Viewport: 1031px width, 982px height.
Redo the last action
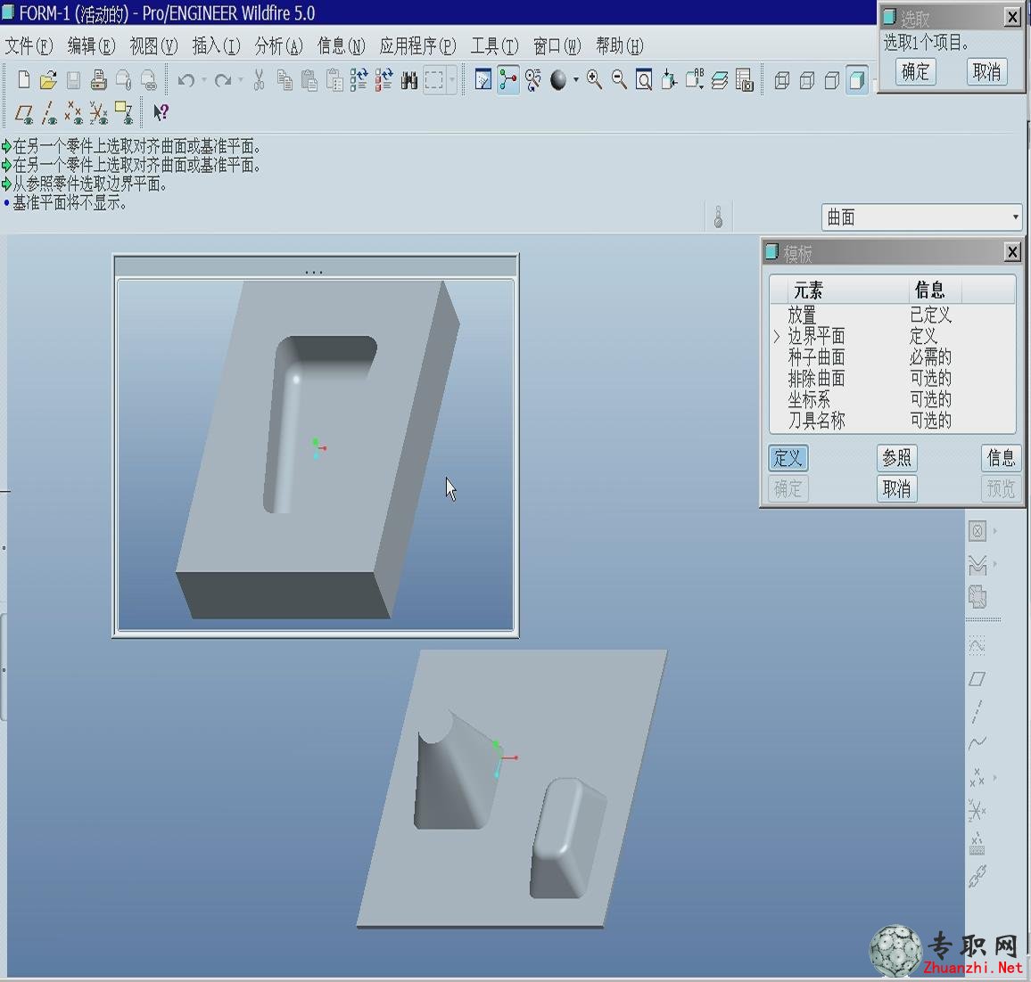coord(224,80)
